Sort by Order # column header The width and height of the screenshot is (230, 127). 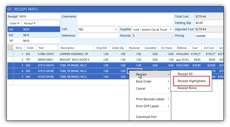[14, 24]
